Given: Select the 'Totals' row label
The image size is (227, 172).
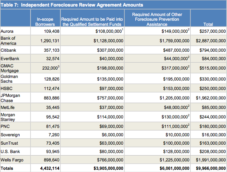Looking at the screenshot, I should coord(7,168).
